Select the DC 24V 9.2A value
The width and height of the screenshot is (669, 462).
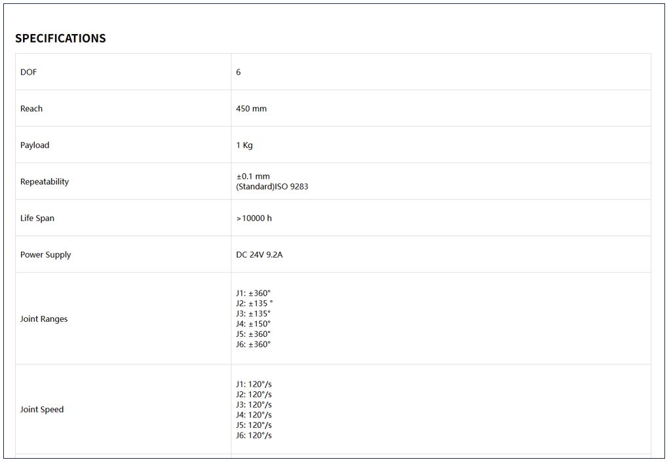259,255
